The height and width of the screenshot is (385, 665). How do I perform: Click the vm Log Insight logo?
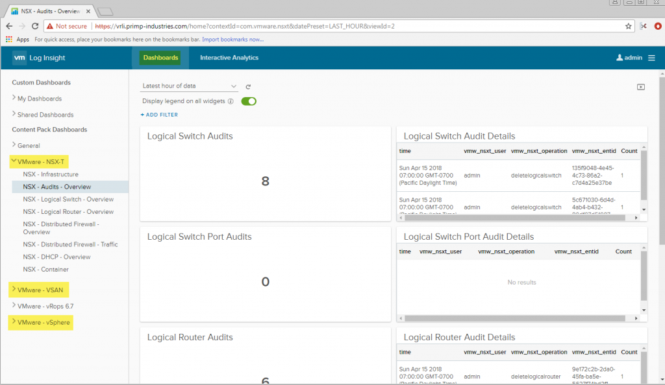(39, 58)
